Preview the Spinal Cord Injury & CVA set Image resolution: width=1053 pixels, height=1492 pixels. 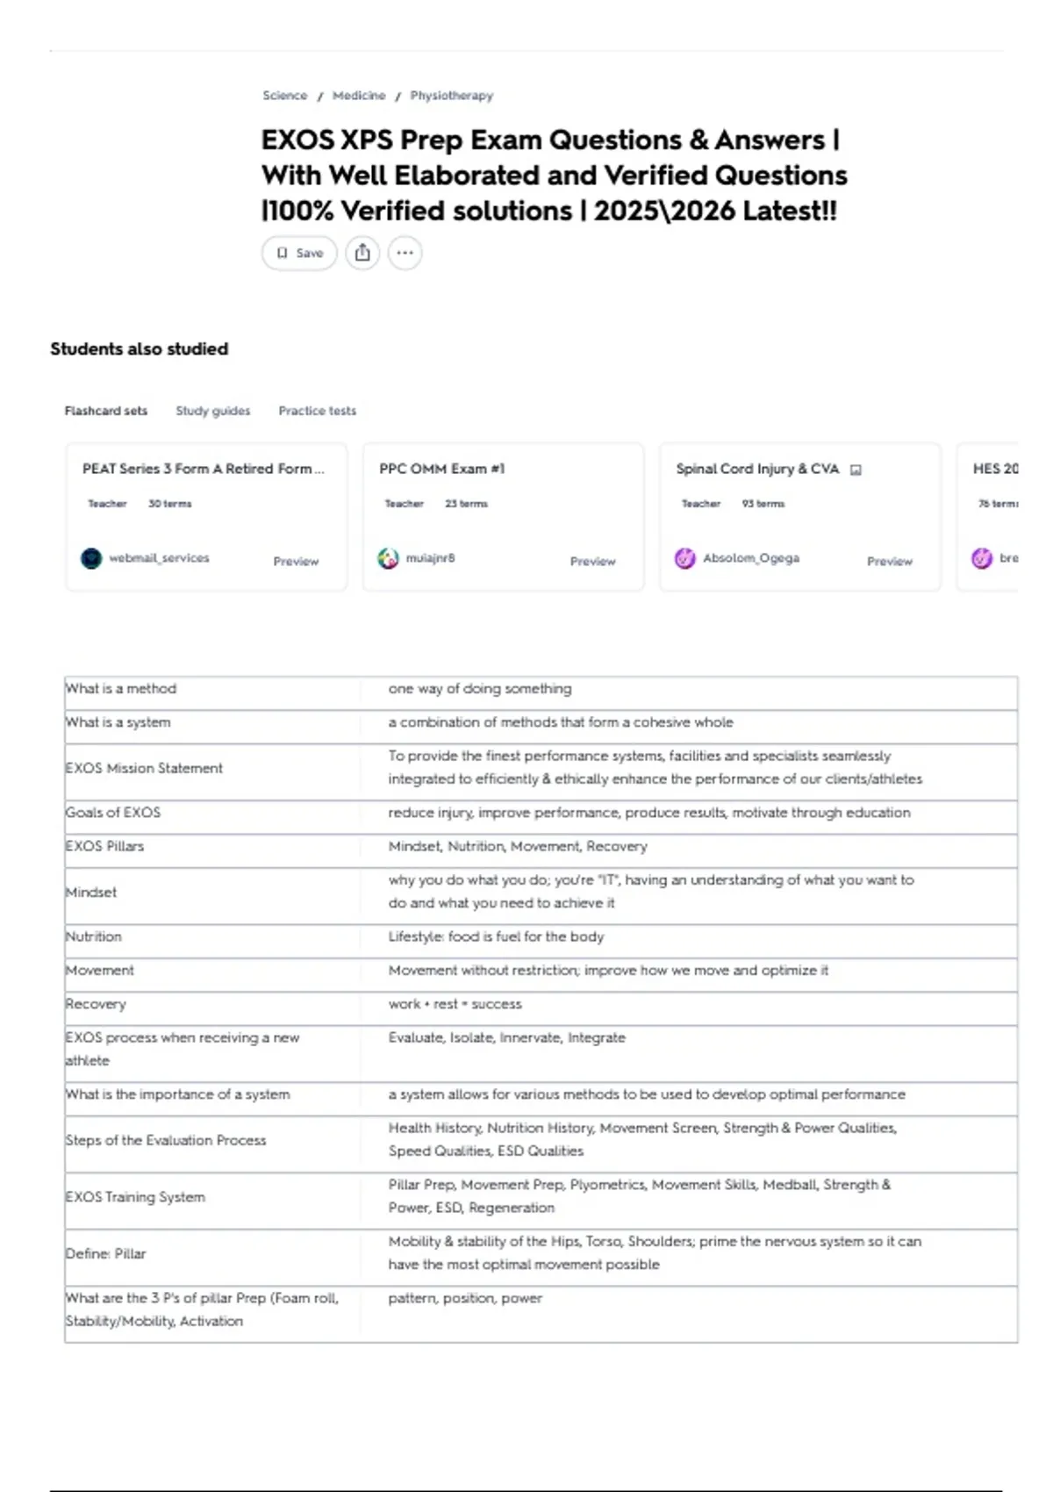[x=890, y=561]
